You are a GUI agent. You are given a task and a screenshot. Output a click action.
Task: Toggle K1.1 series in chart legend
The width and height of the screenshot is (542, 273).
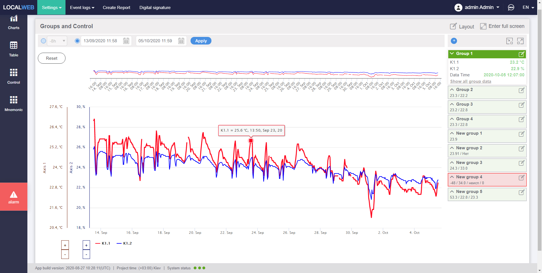tap(103, 243)
